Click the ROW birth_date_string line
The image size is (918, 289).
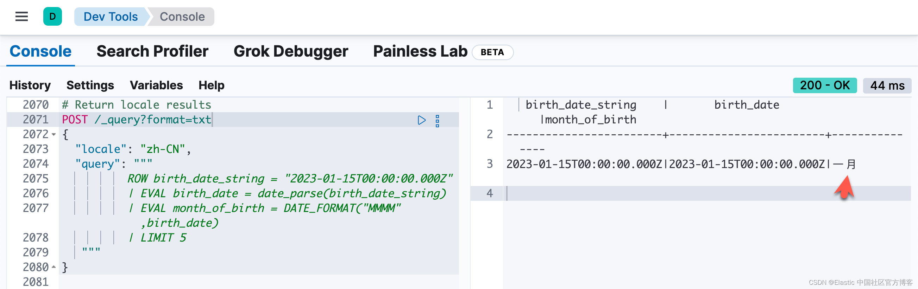tap(290, 179)
